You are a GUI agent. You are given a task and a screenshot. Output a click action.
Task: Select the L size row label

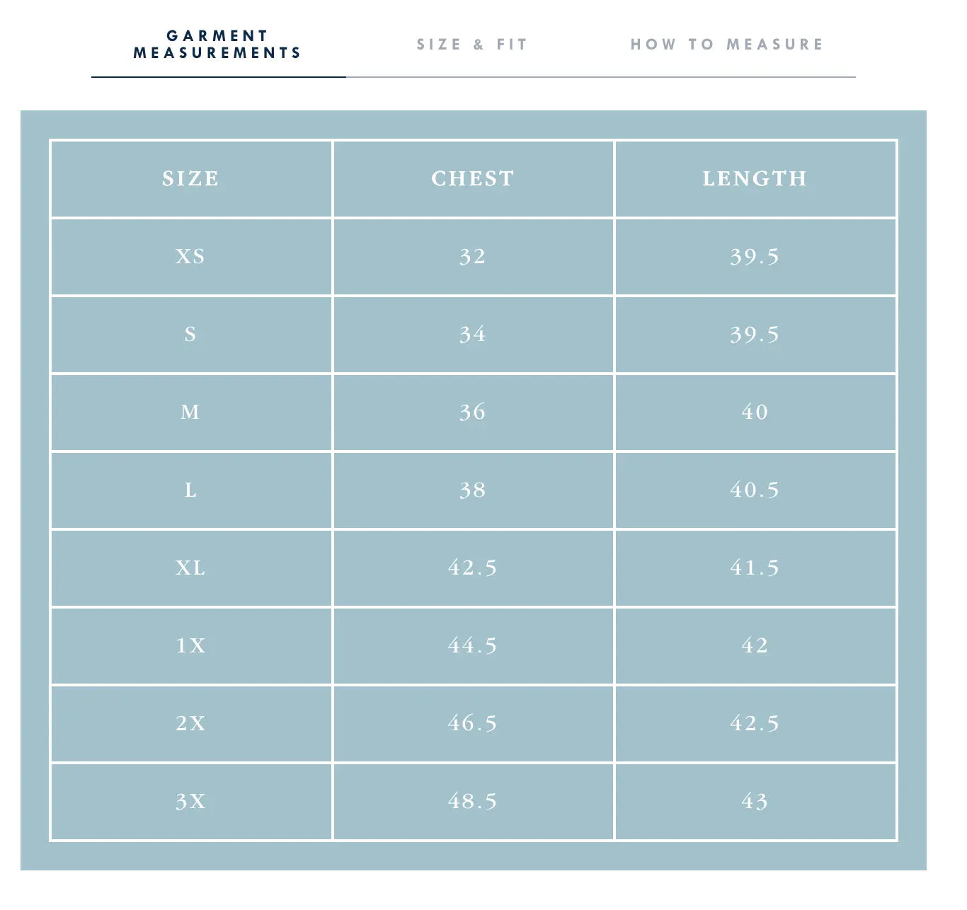coord(191,490)
